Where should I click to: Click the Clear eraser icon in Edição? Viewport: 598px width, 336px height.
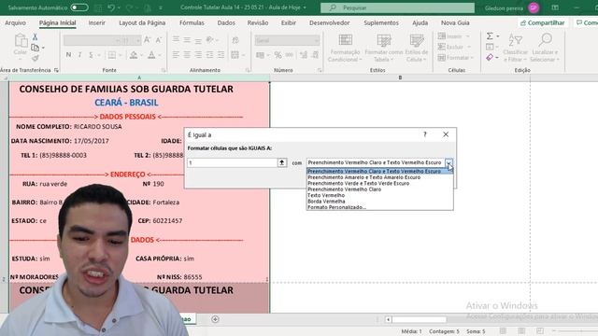point(490,57)
